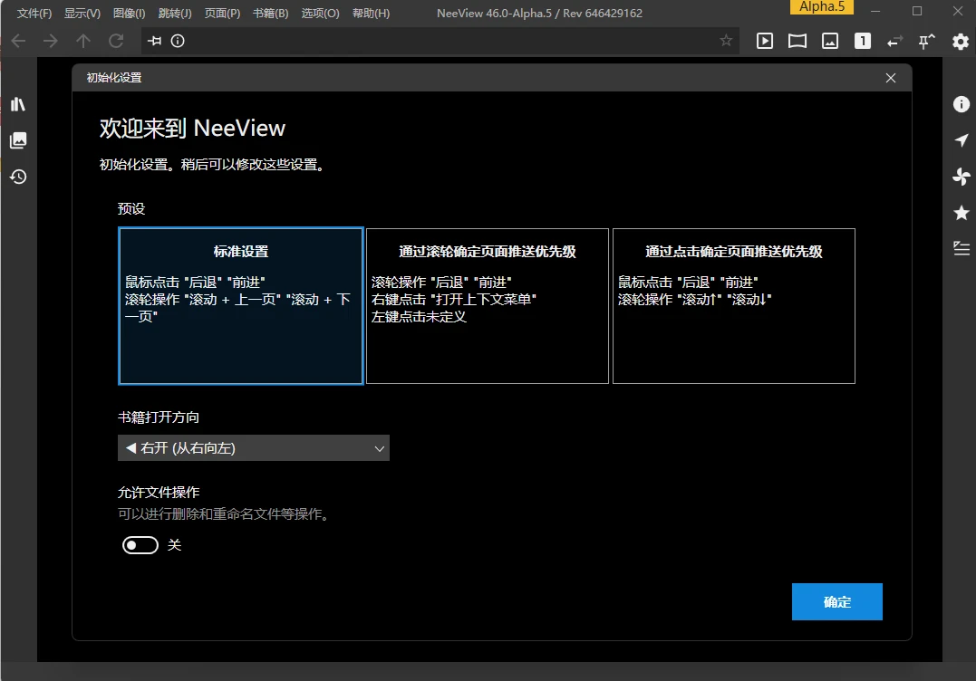The image size is (976, 681).
Task: Open the effects fan icon panel
Action: [x=962, y=177]
